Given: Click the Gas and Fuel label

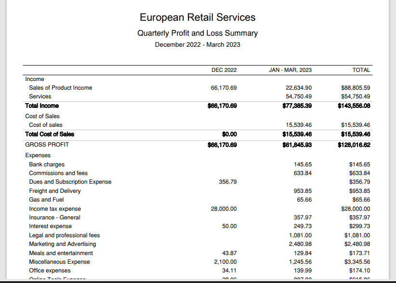Looking at the screenshot, I should coord(46,200).
